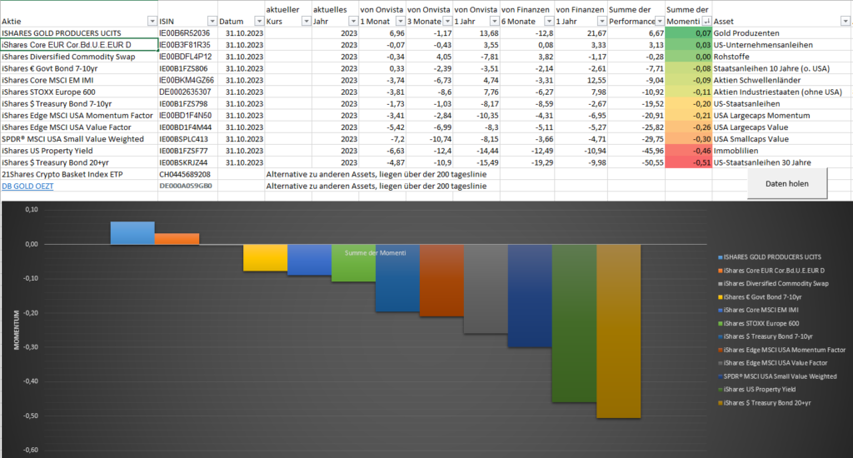Select performance sum cell -50,55

click(x=636, y=162)
